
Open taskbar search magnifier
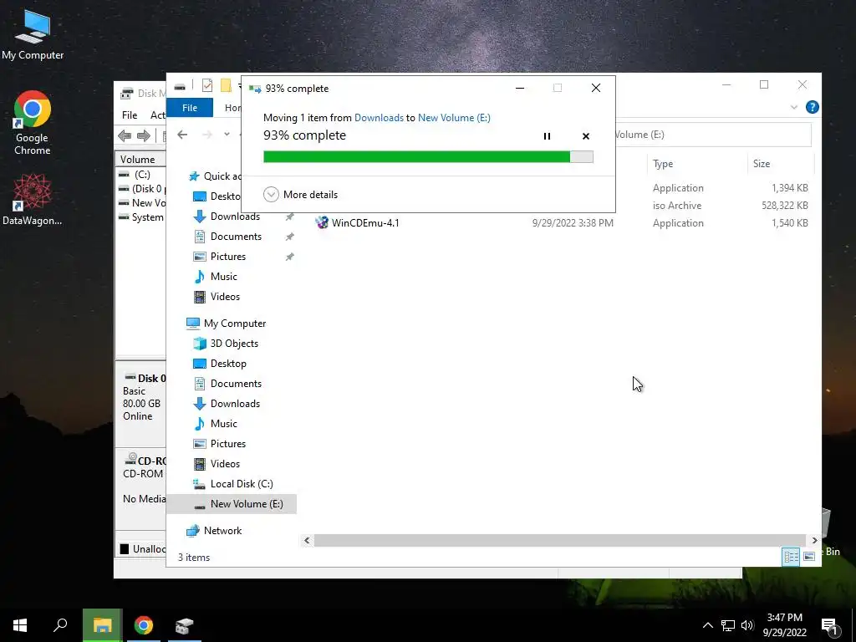[60, 625]
